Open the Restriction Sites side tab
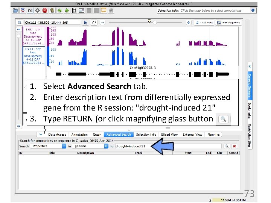271x203 pixels. point(250,136)
